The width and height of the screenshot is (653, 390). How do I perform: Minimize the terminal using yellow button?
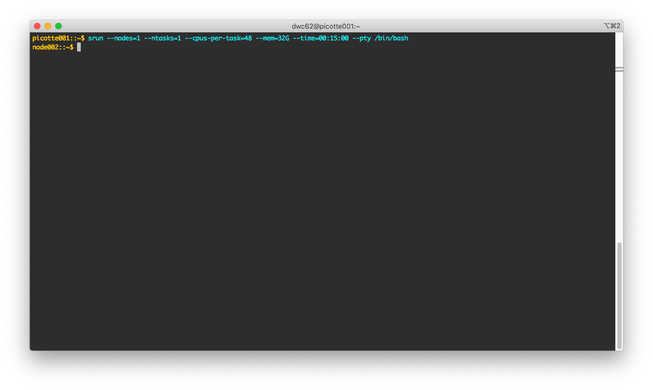coord(48,26)
